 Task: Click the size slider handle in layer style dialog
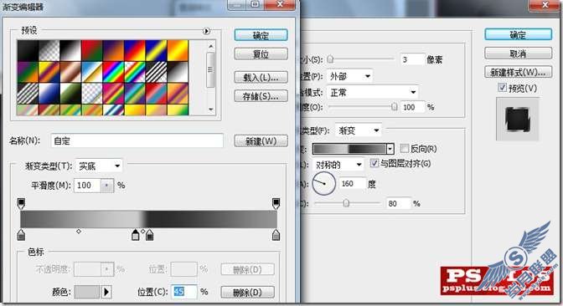pyautogui.click(x=330, y=59)
